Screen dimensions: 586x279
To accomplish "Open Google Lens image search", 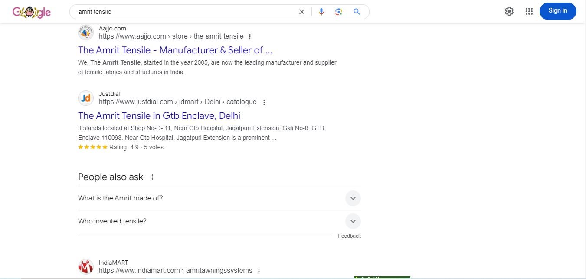I will point(339,12).
